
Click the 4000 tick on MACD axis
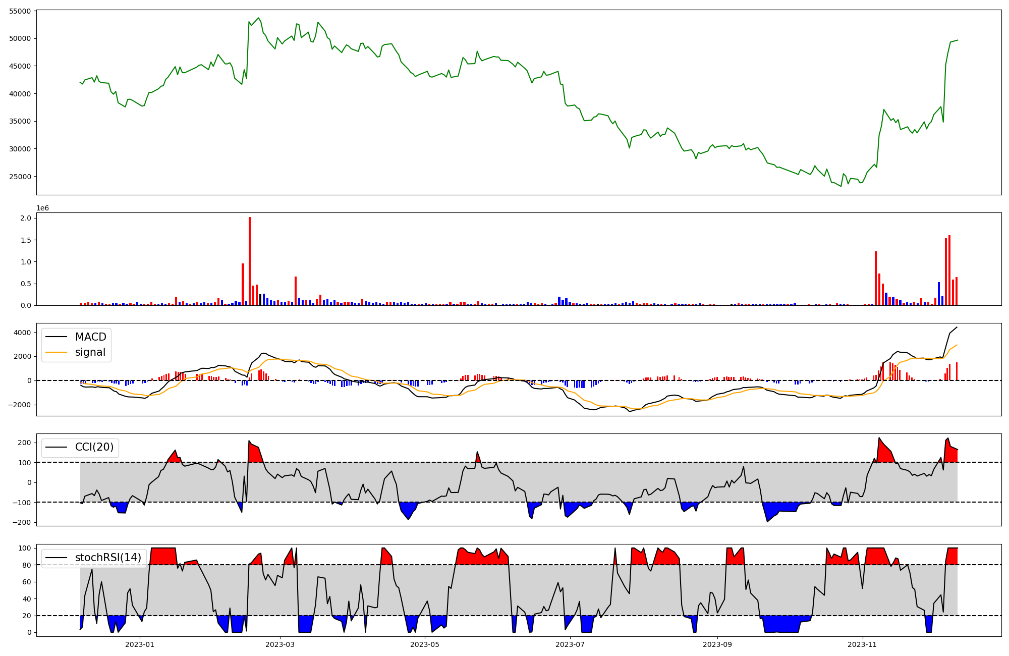pyautogui.click(x=23, y=333)
